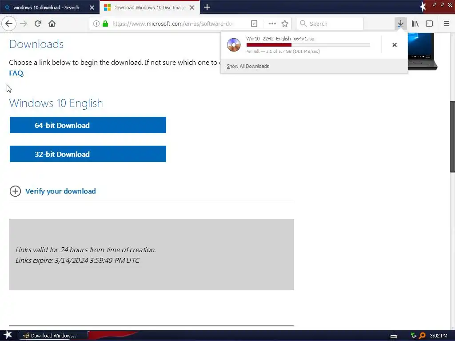Select the Download Windows 10 Disc Image tab
Image resolution: width=455 pixels, height=341 pixels.
(x=149, y=8)
